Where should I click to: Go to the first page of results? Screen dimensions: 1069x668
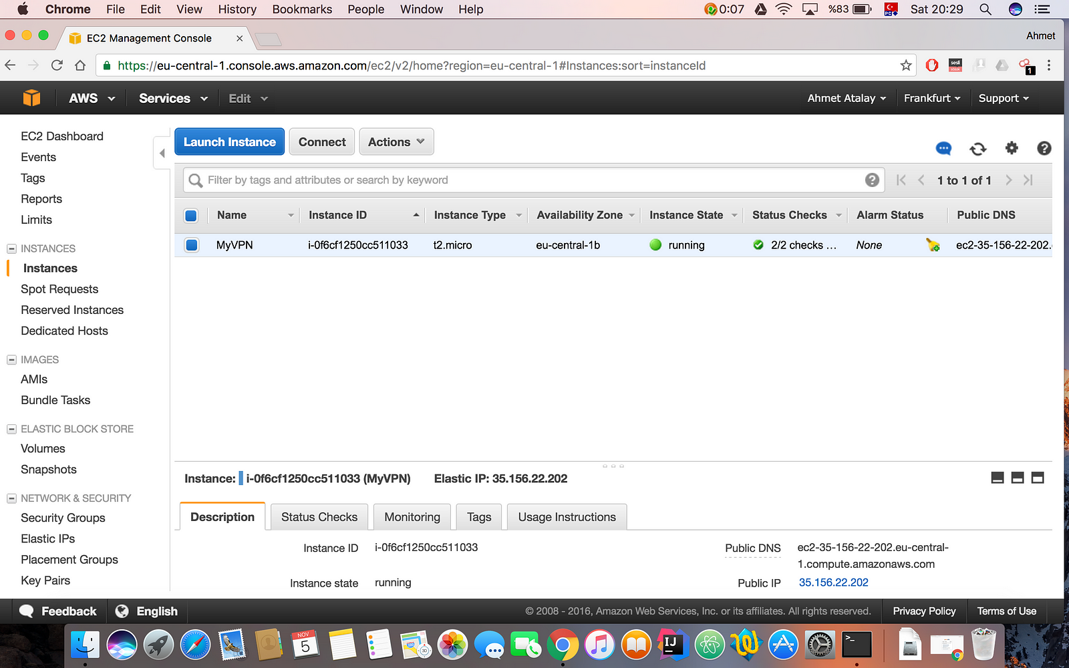tap(901, 180)
